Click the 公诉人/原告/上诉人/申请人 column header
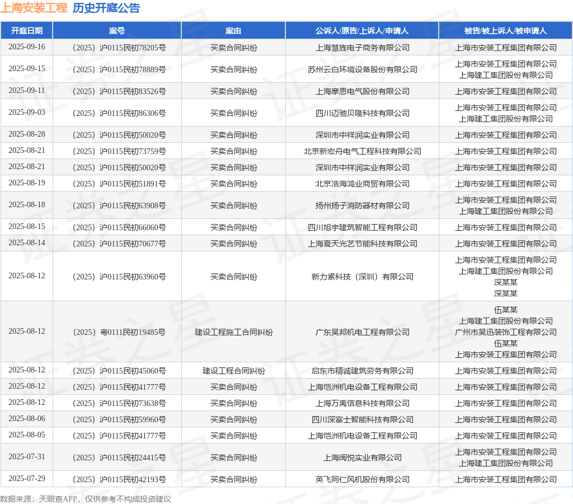This screenshot has height=504, width=573. [362, 31]
